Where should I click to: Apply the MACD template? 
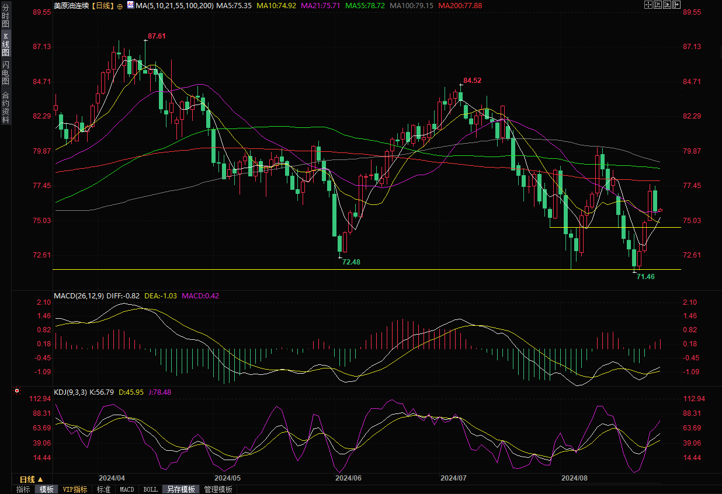(x=127, y=489)
